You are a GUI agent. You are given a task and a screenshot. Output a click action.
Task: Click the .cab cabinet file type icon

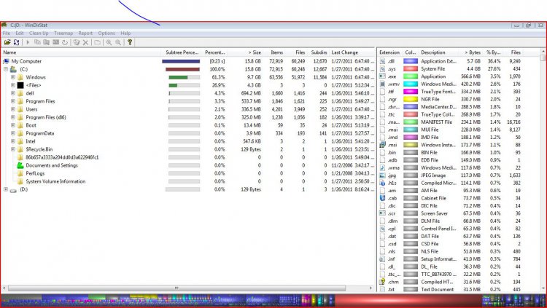pos(382,198)
